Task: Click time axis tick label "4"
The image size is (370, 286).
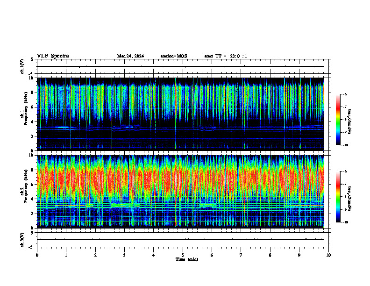Action: click(154, 255)
